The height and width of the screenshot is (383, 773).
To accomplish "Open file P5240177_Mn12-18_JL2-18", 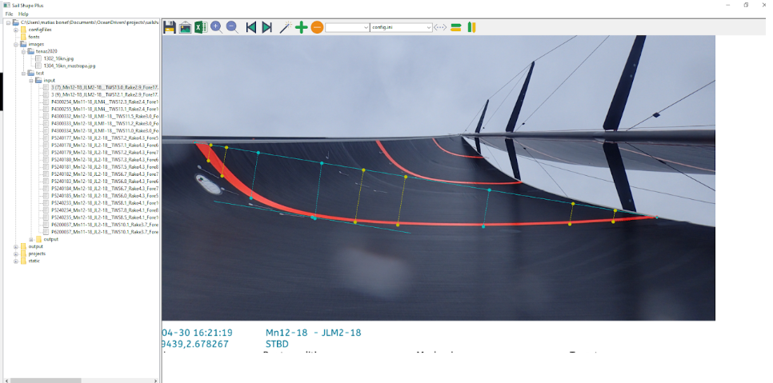I will 104,138.
